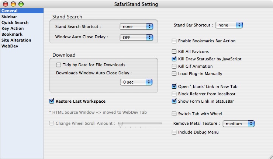Image resolution: width=273 pixels, height=159 pixels.
Task: Click the green zoom window button
Action: click(x=21, y=4)
